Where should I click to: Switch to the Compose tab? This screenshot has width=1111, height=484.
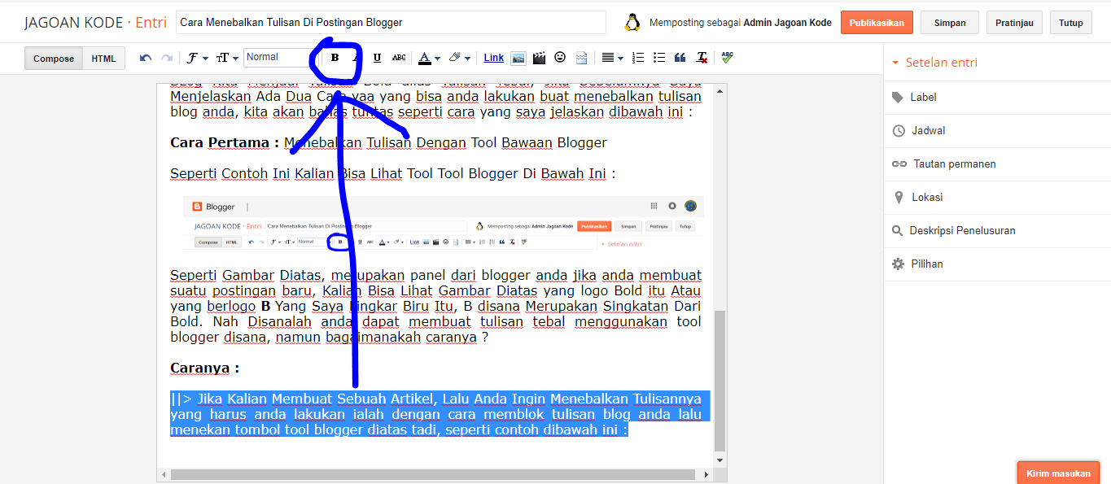(53, 58)
